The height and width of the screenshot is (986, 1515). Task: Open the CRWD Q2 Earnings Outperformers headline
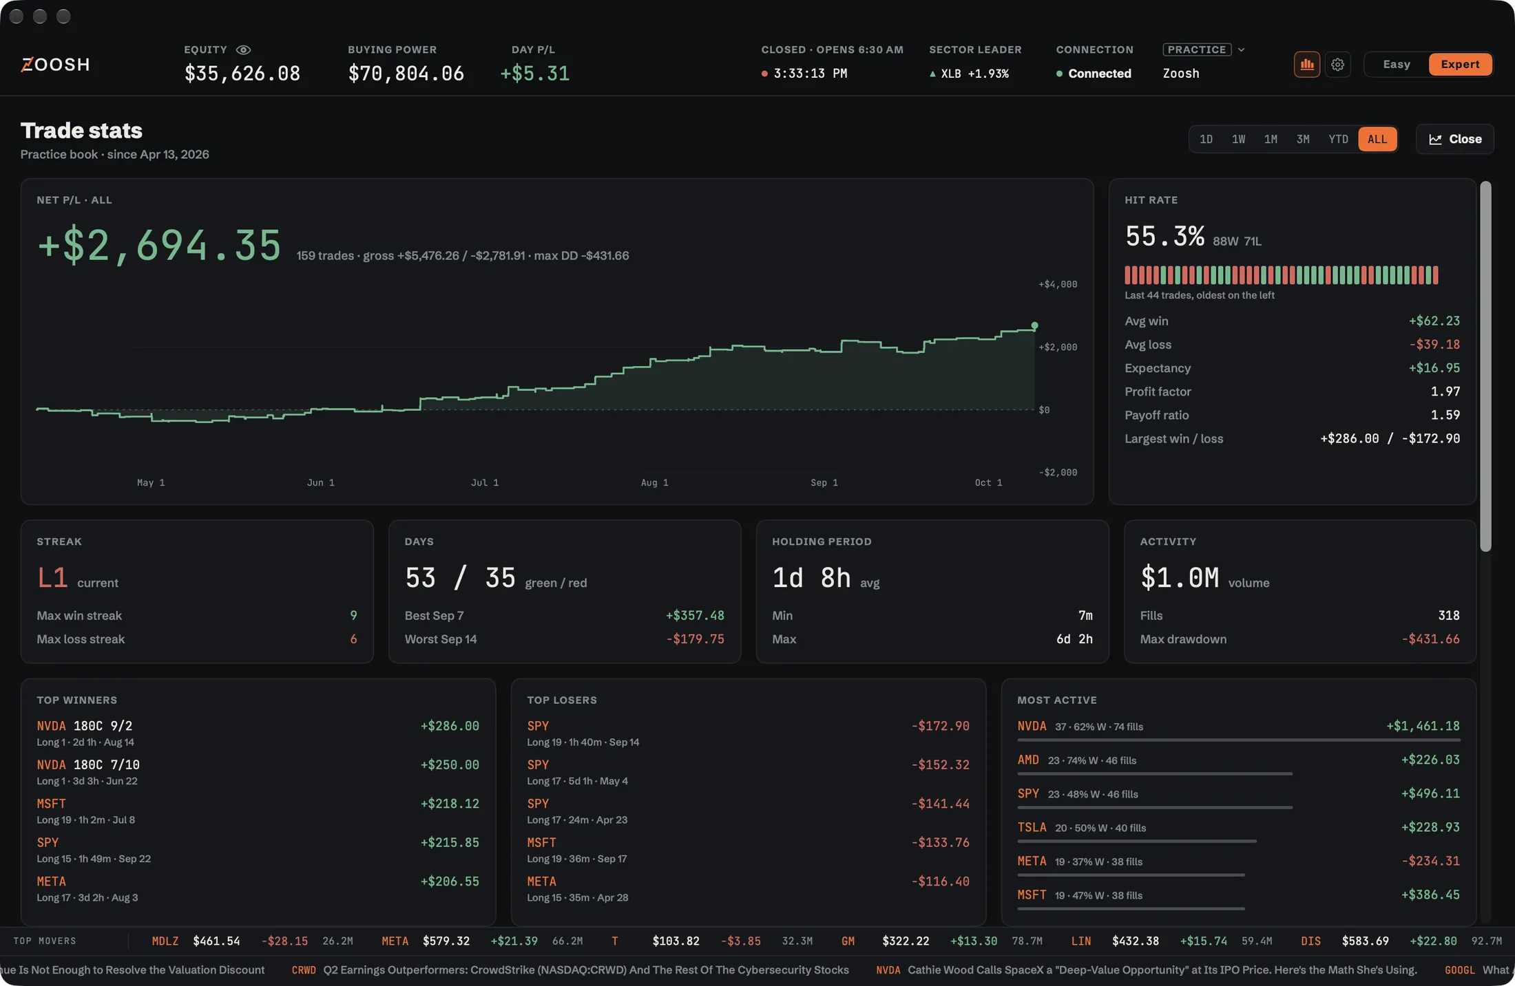point(570,969)
